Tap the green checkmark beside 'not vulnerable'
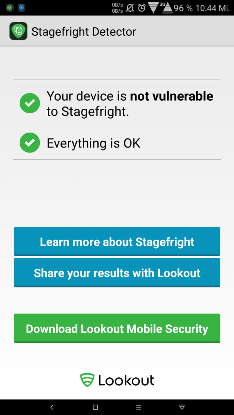Screen dimensions: 234x415 pyautogui.click(x=30, y=103)
